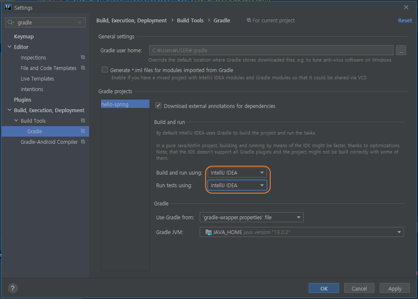Viewport: 418px width, 299px height.
Task: Click the Reset link
Action: [404, 21]
